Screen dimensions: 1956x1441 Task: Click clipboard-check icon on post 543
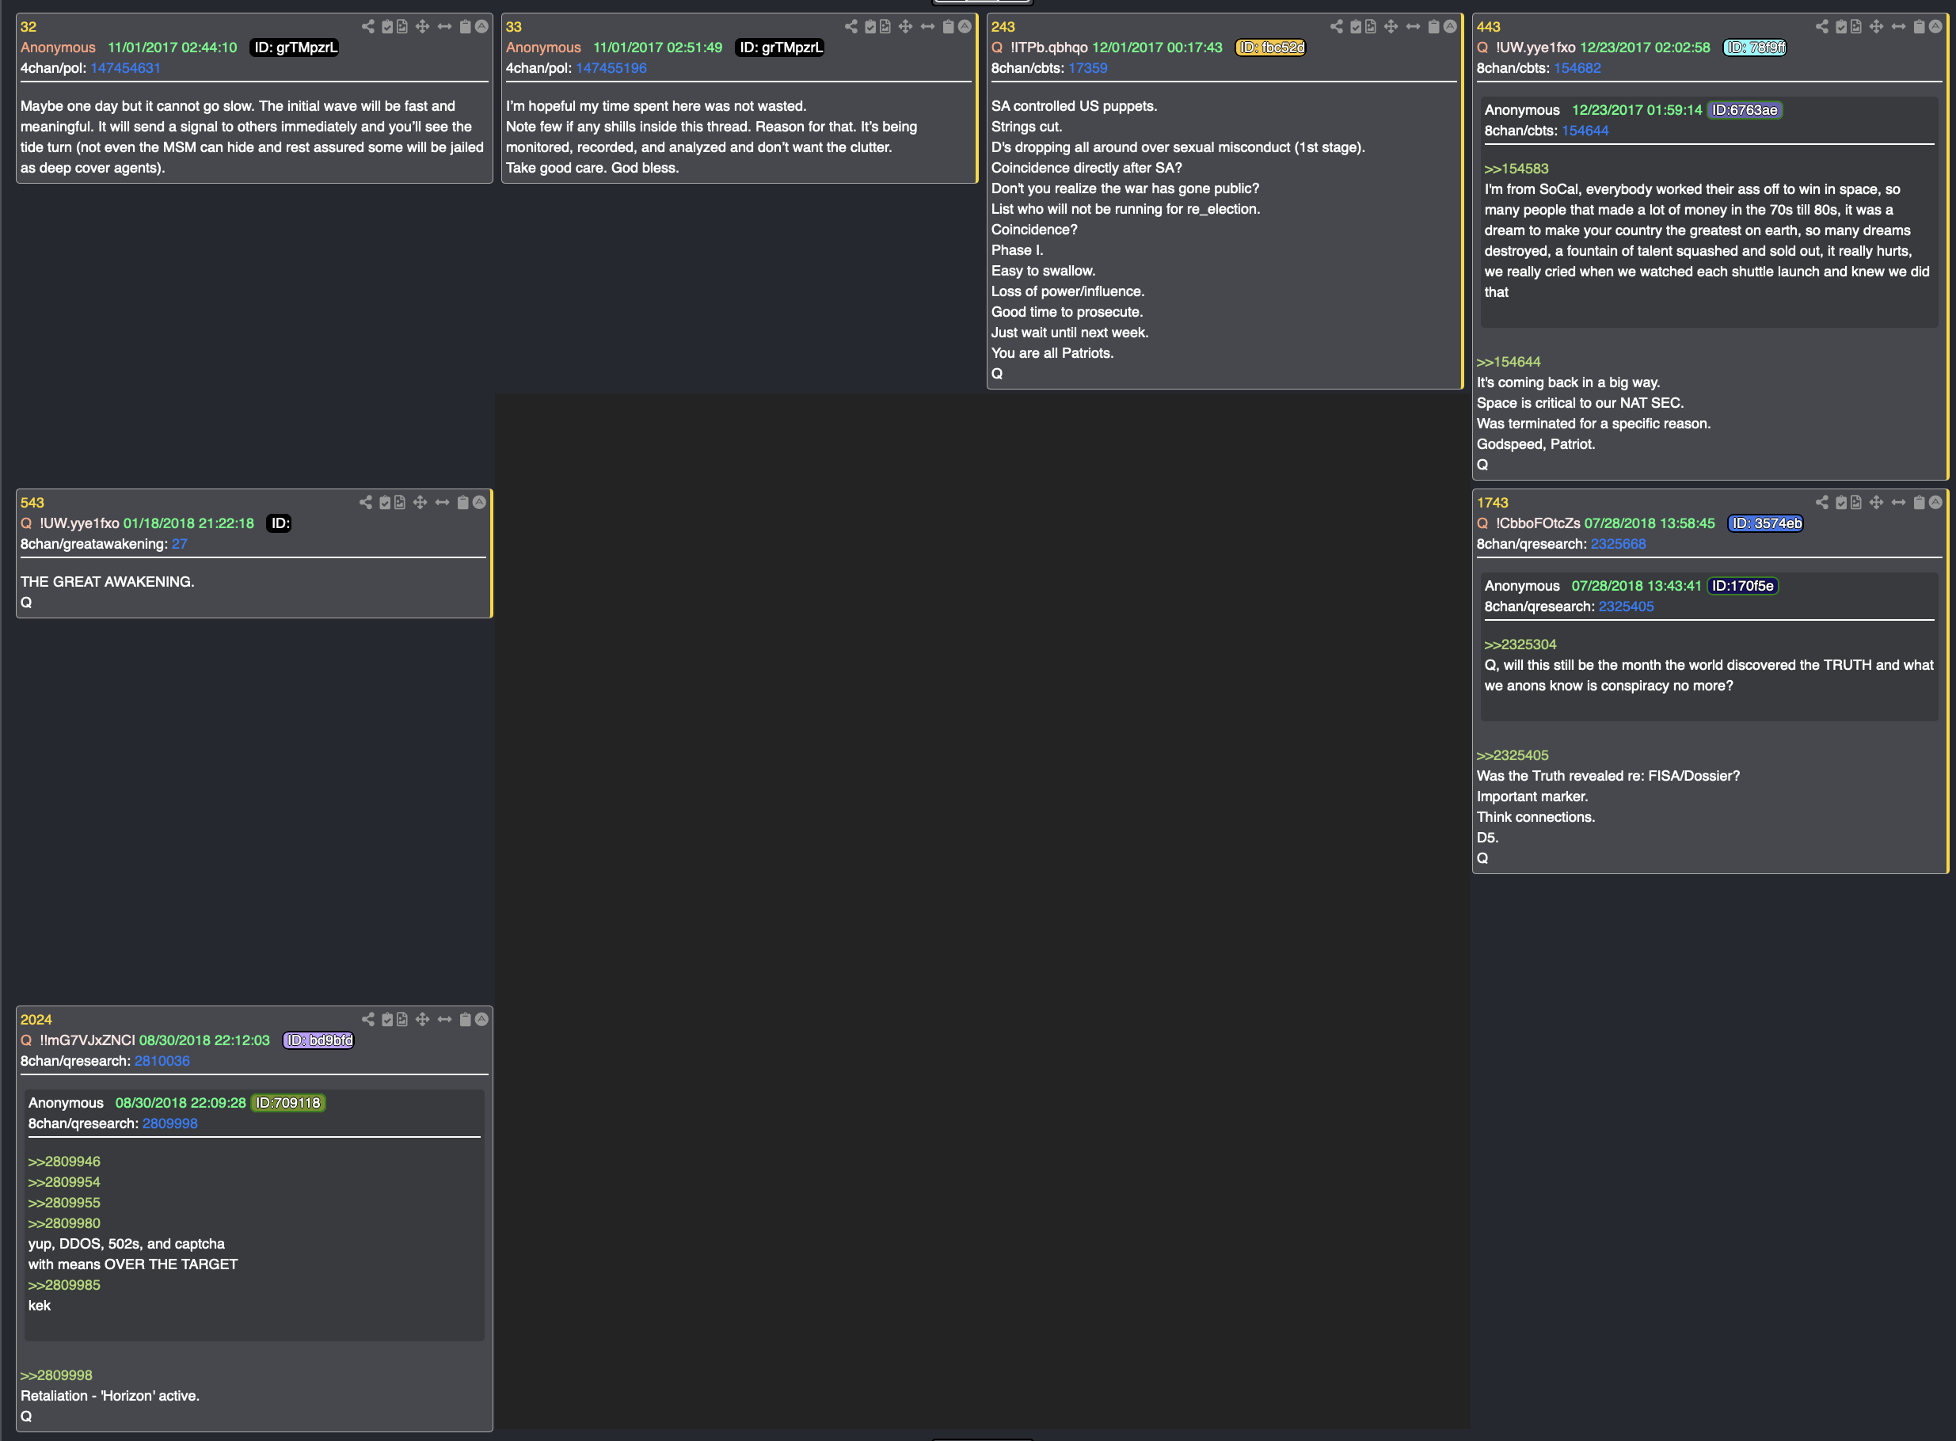click(385, 503)
